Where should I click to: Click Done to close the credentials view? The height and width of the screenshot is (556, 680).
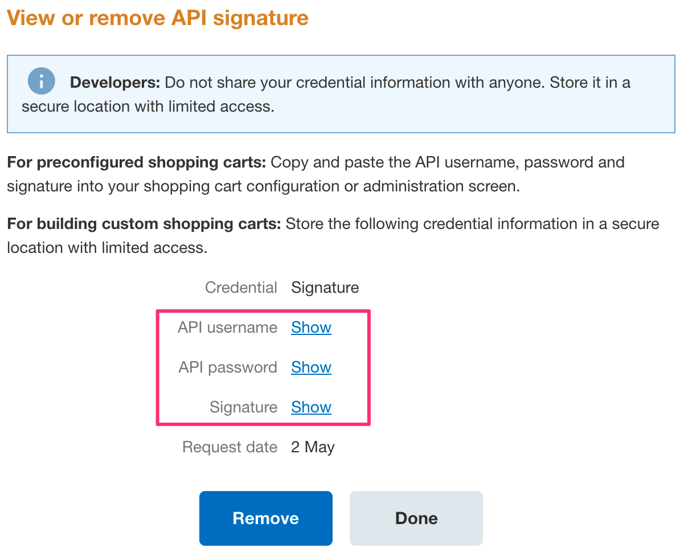[x=416, y=518]
